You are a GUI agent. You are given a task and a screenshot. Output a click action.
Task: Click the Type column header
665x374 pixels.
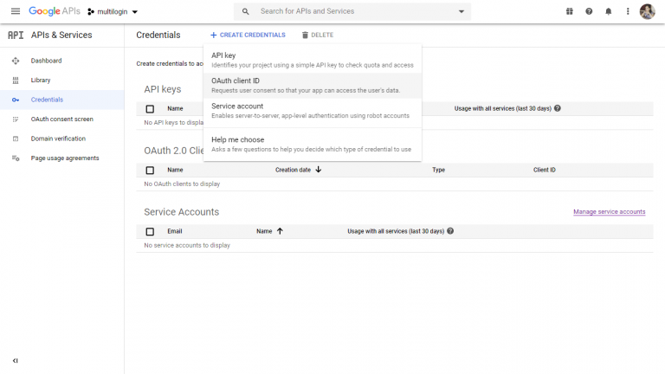pos(438,170)
